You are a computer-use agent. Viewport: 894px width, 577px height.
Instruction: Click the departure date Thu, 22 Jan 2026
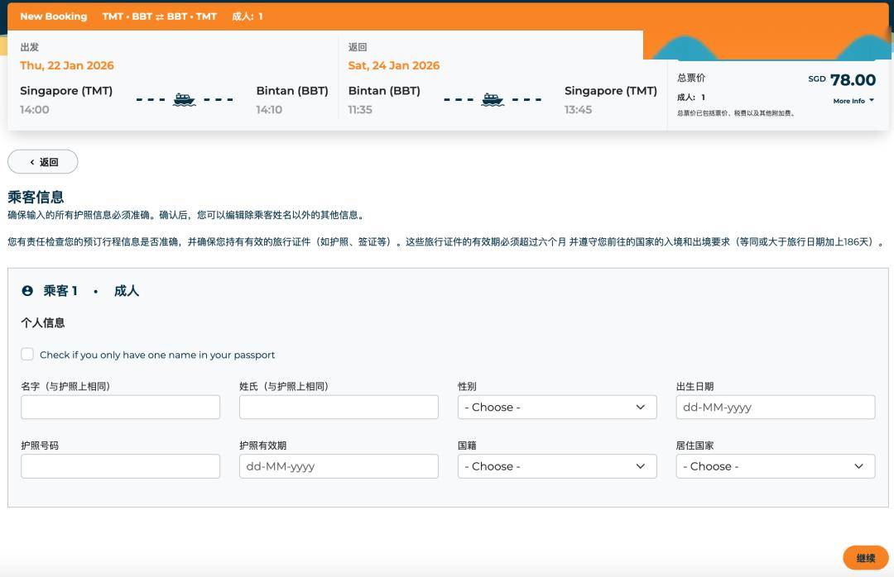(67, 65)
